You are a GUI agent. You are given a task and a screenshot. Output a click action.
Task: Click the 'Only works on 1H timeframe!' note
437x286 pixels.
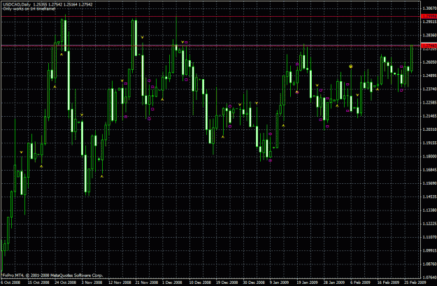[x=29, y=9]
